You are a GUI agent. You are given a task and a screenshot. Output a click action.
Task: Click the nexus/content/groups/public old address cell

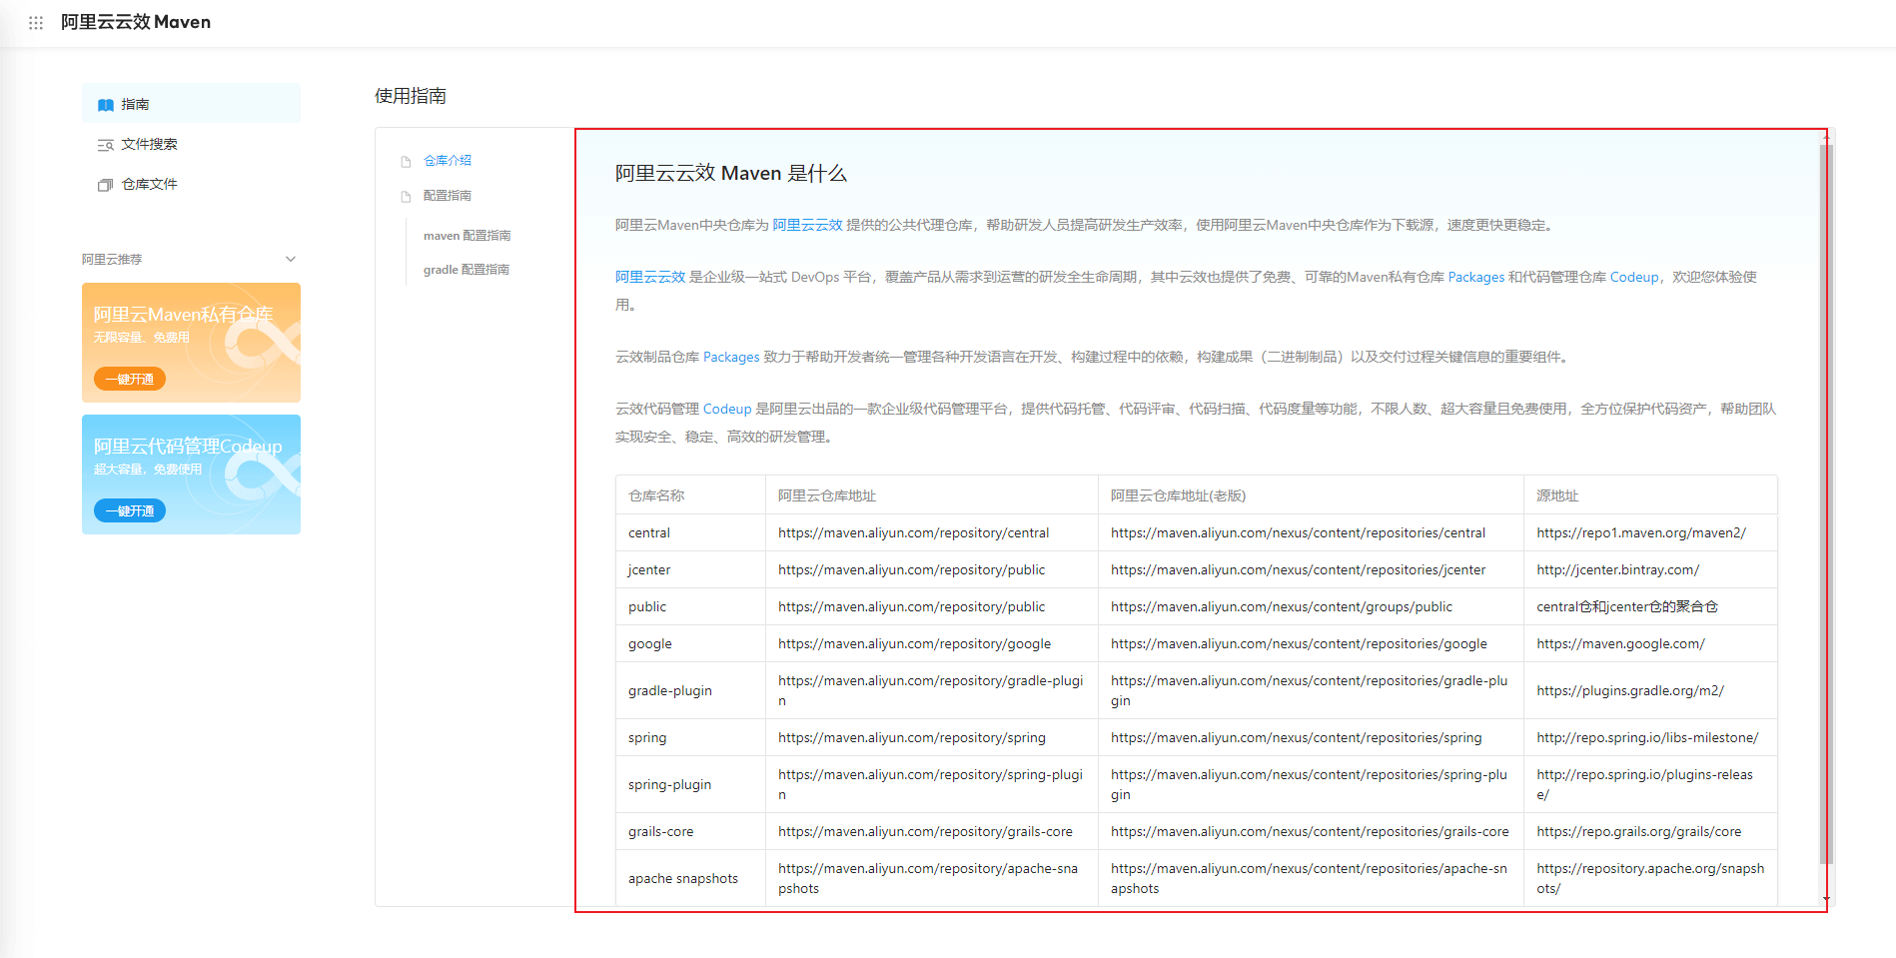click(1311, 606)
